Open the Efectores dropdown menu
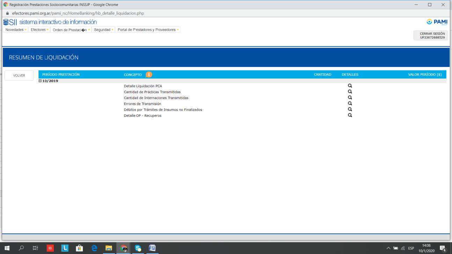 click(x=40, y=30)
